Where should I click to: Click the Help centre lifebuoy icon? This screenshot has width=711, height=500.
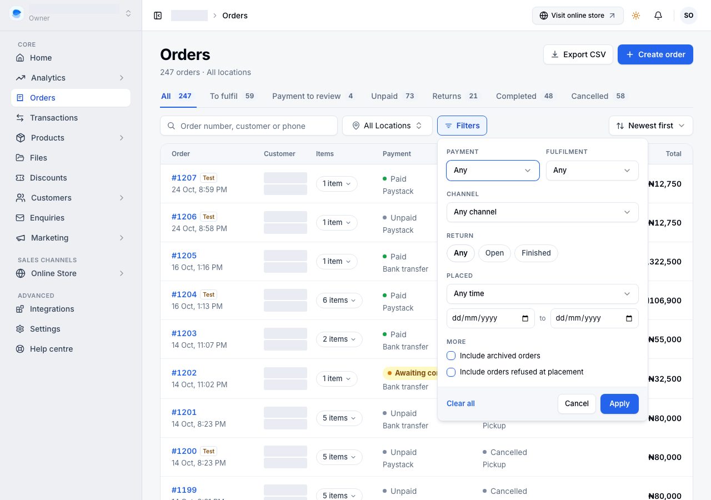[x=20, y=349]
